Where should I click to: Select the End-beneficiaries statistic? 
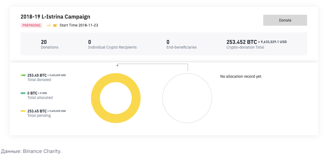coord(182,45)
